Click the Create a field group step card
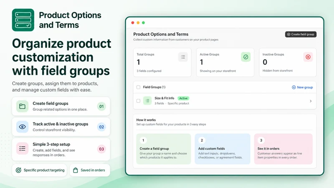 (163, 149)
